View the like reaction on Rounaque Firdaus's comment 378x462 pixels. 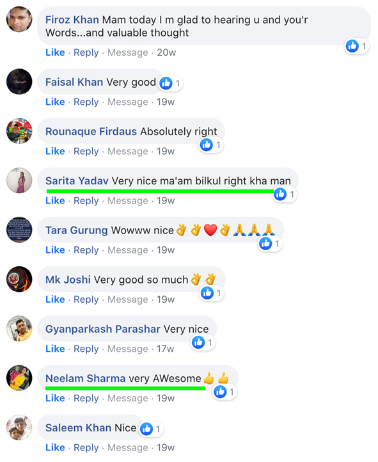(211, 145)
